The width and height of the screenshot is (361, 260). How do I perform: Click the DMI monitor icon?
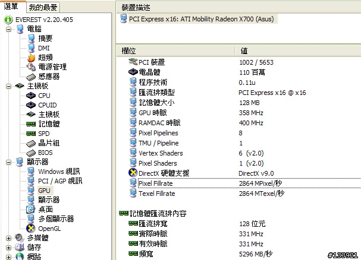(x=31, y=48)
